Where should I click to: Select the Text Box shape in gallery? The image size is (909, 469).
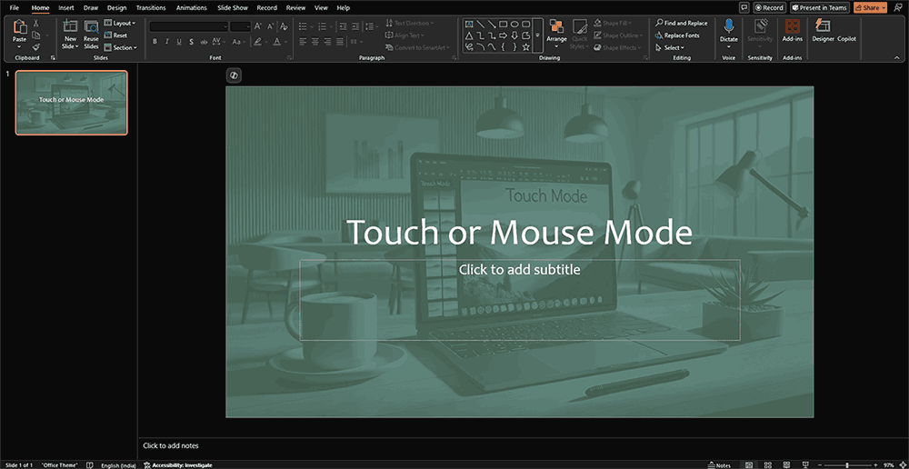[469, 24]
